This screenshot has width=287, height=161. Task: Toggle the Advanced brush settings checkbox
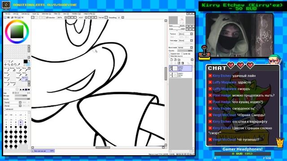[5, 109]
